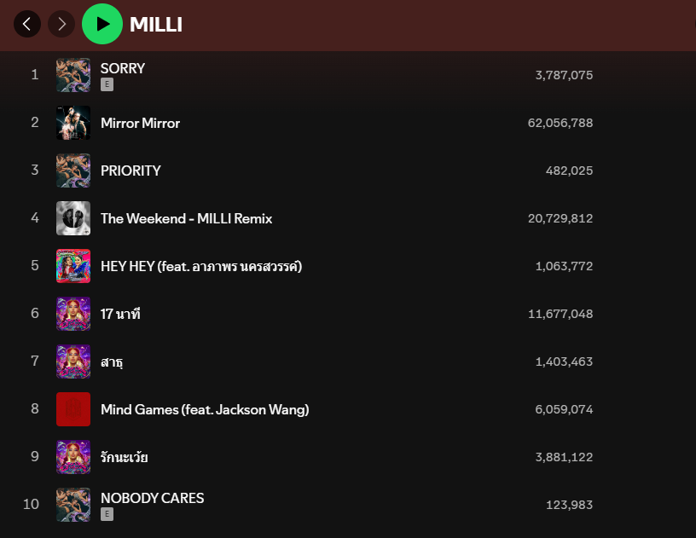This screenshot has width=696, height=538.
Task: Click the green play button
Action: [x=102, y=24]
